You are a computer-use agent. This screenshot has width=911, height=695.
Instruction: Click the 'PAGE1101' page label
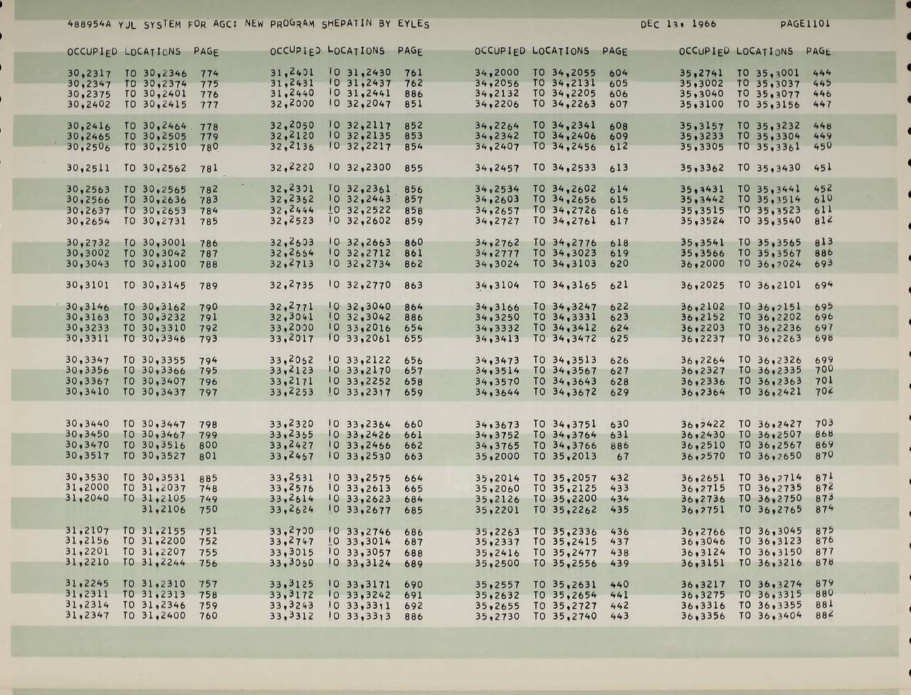click(805, 23)
